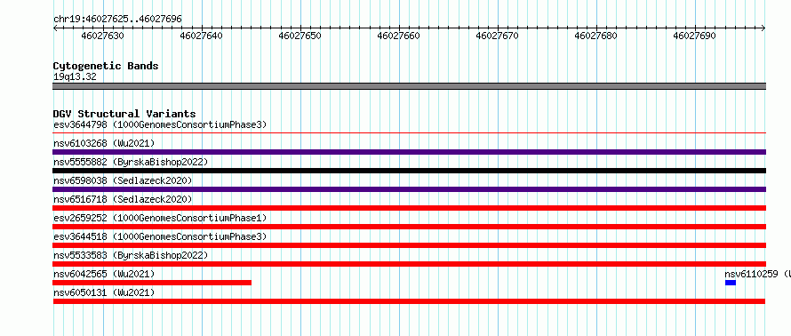
Task: Select the nsv5533583 red variant bar
Action: [x=409, y=264]
